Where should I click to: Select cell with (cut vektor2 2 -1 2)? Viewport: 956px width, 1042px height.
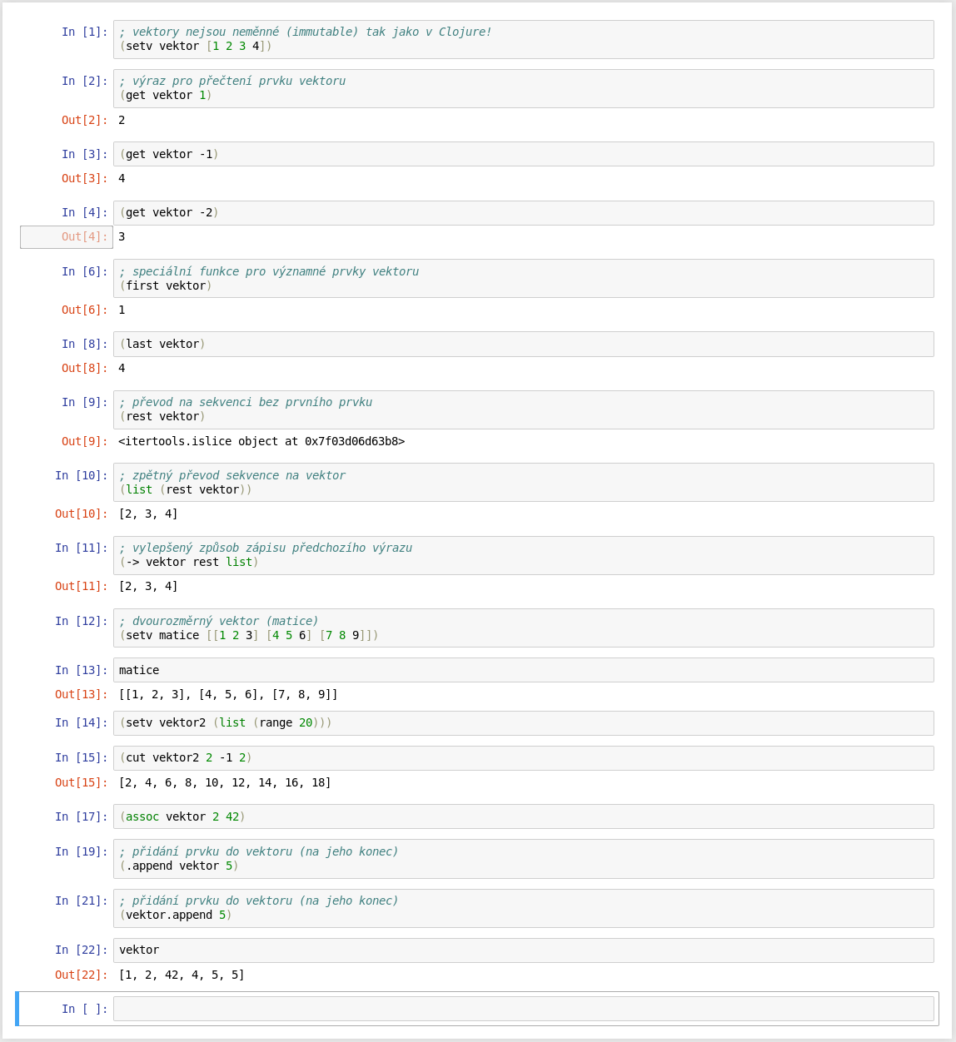click(x=523, y=757)
